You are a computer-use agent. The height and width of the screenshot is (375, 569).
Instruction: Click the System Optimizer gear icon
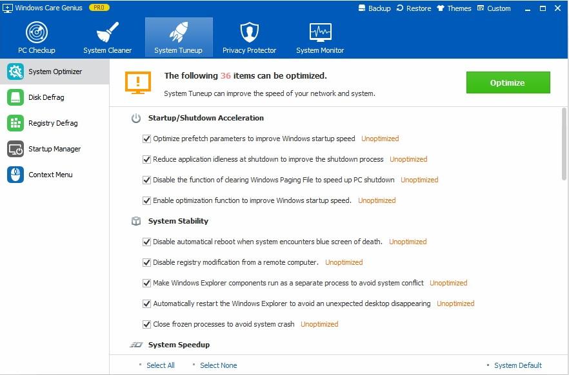click(x=15, y=72)
